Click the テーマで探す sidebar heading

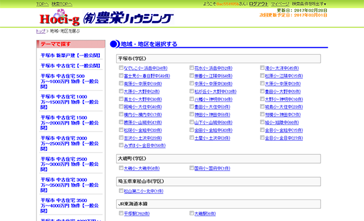[x=71, y=44]
